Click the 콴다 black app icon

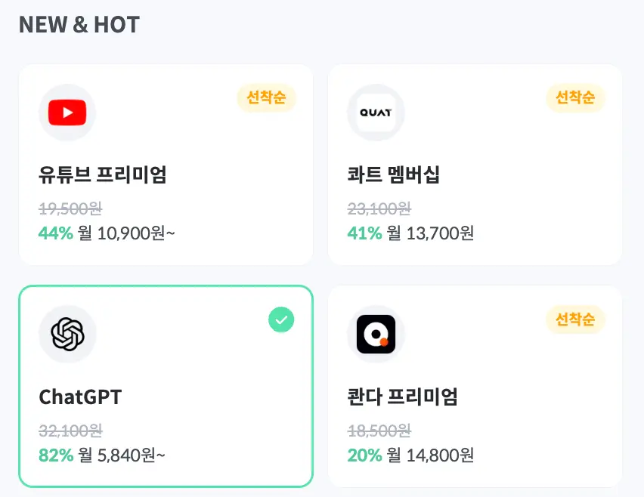coord(376,334)
